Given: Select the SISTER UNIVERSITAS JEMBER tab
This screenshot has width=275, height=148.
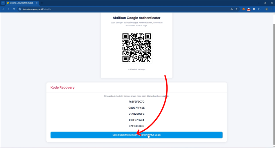Looking at the screenshot, I should pyautogui.click(x=22, y=3).
